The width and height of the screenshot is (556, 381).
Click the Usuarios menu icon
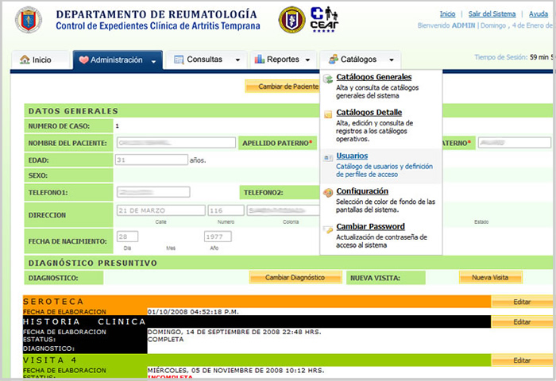tap(327, 158)
